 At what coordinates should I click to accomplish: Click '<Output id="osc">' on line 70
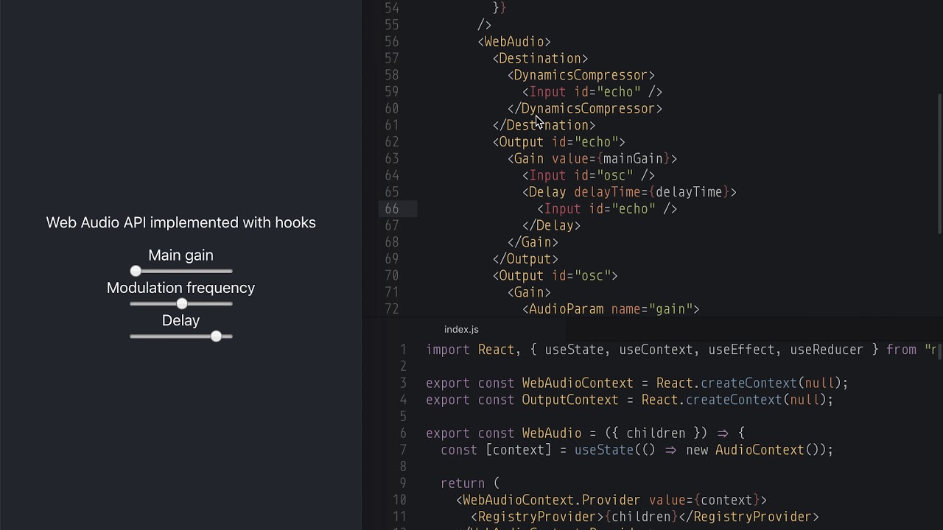coord(555,276)
